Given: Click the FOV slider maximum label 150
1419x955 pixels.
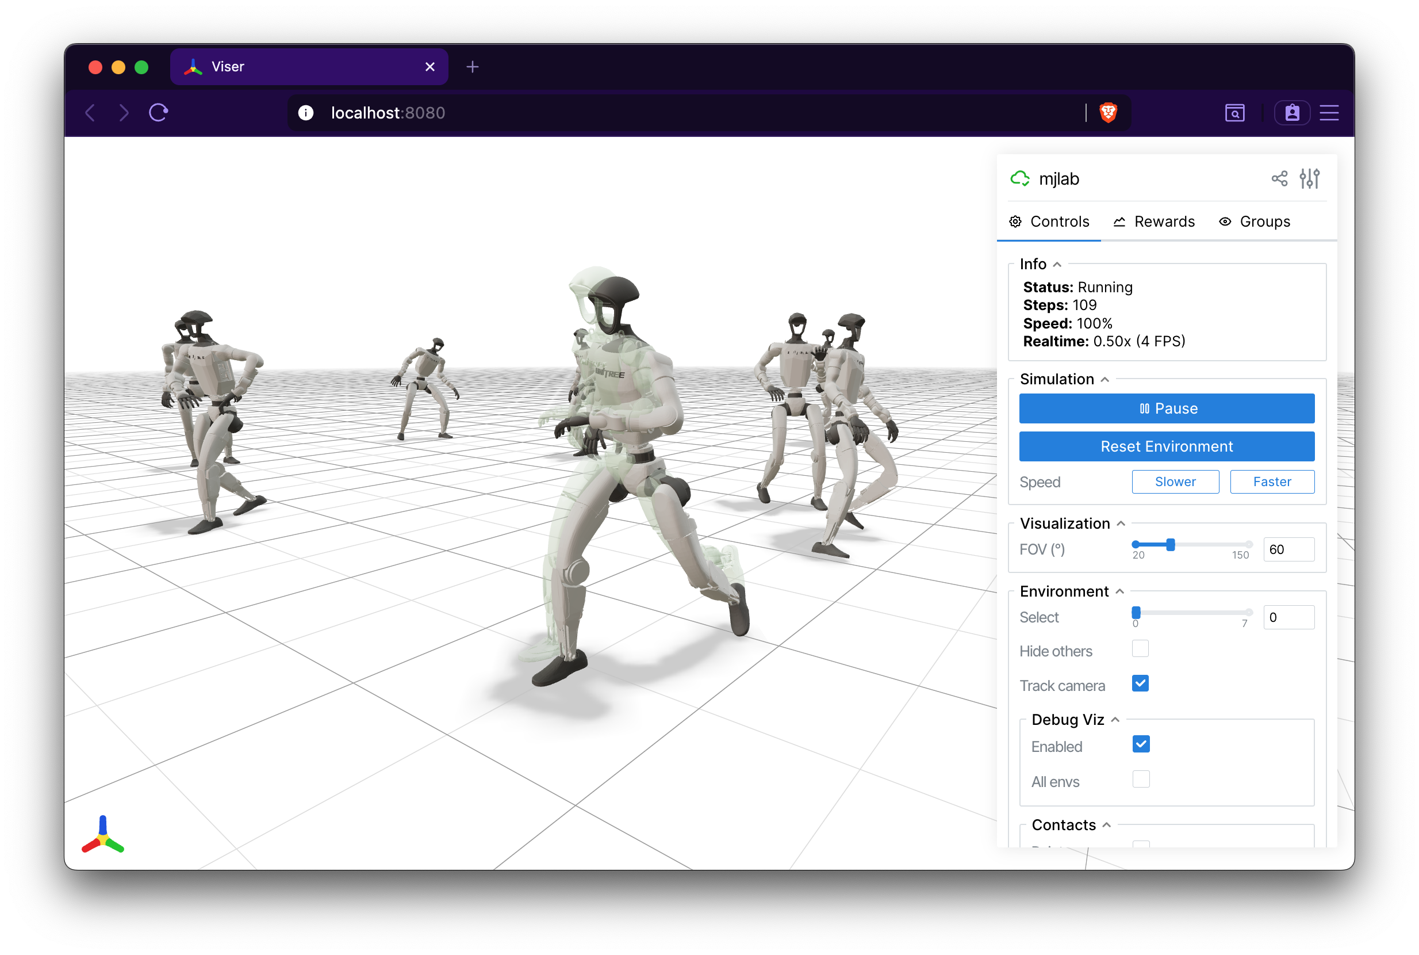Looking at the screenshot, I should pyautogui.click(x=1240, y=555).
